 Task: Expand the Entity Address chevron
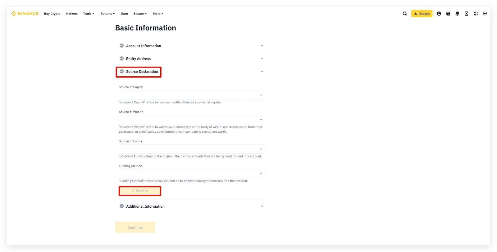262,59
